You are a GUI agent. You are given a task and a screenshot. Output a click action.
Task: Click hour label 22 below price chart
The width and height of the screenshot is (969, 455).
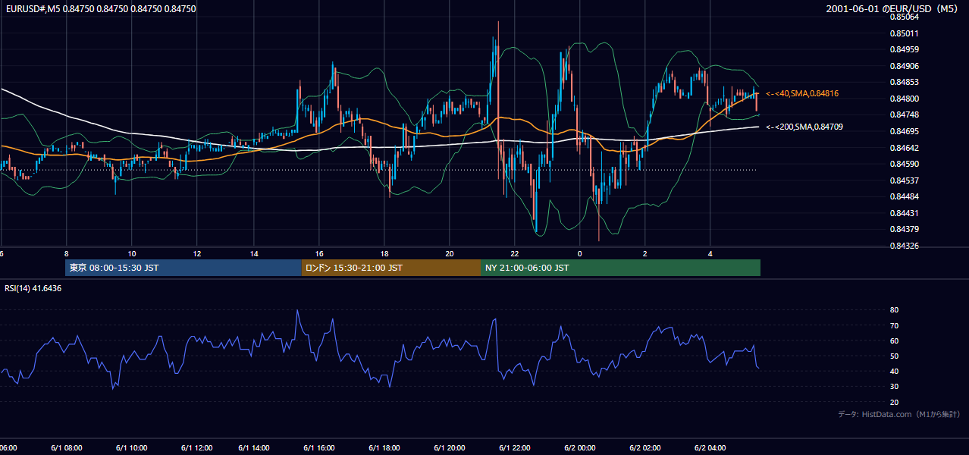point(515,253)
